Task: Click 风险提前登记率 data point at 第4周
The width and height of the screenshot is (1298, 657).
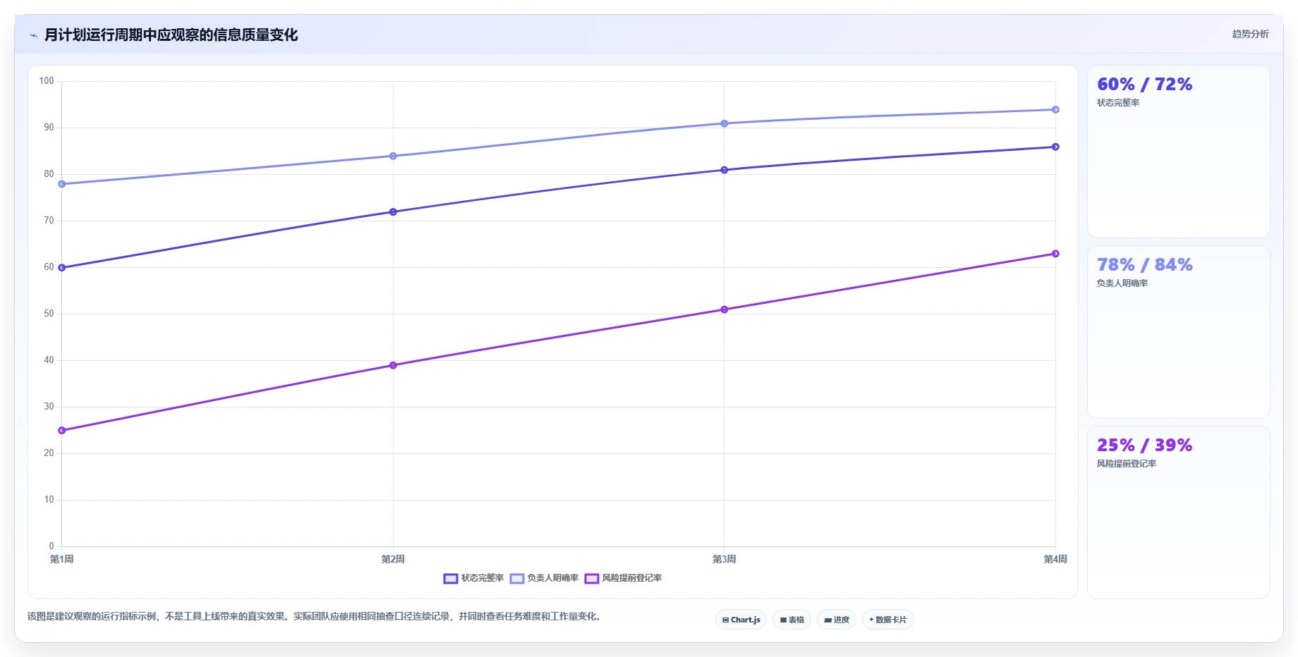Action: click(x=1055, y=254)
